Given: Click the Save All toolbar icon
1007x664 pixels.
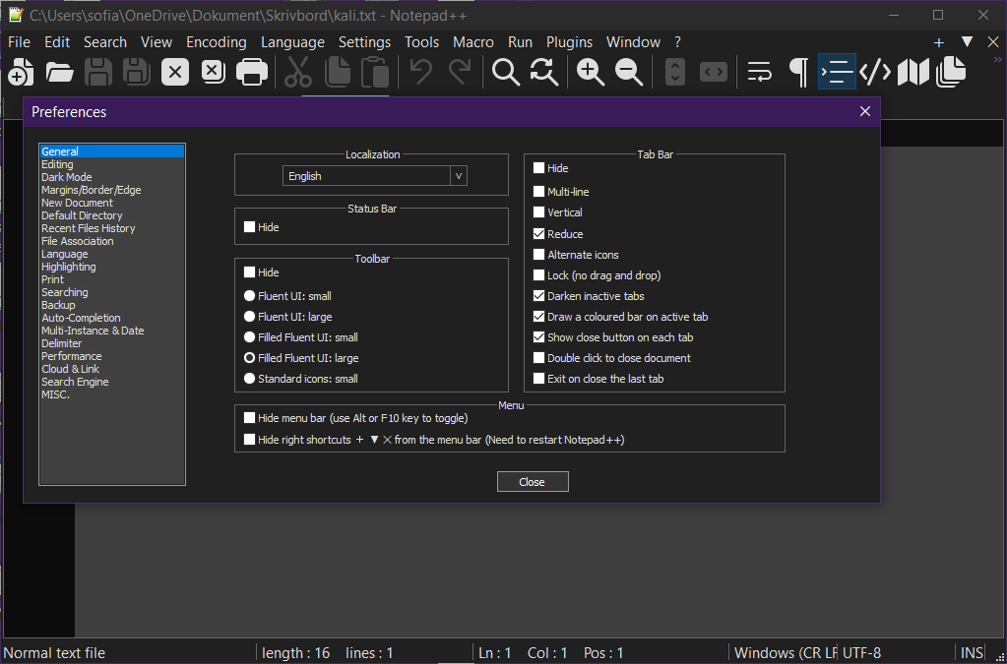Looking at the screenshot, I should 136,71.
